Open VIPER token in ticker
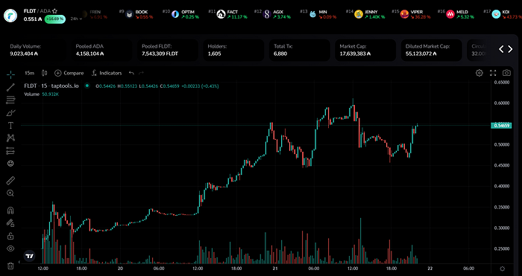This screenshot has width=522, height=276. [x=411, y=14]
